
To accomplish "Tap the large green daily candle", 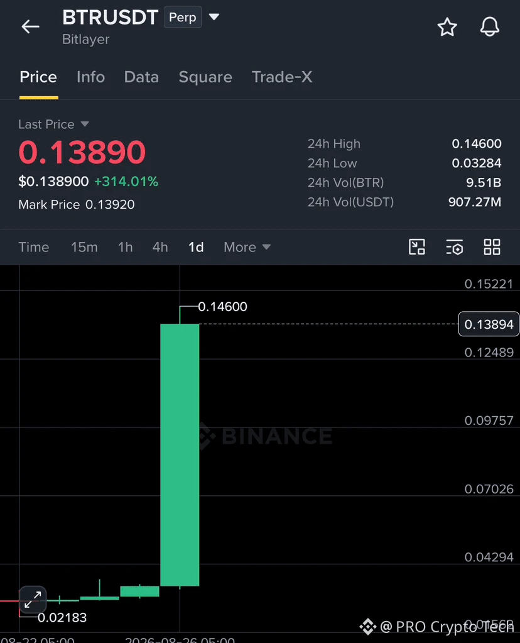I will click(180, 455).
